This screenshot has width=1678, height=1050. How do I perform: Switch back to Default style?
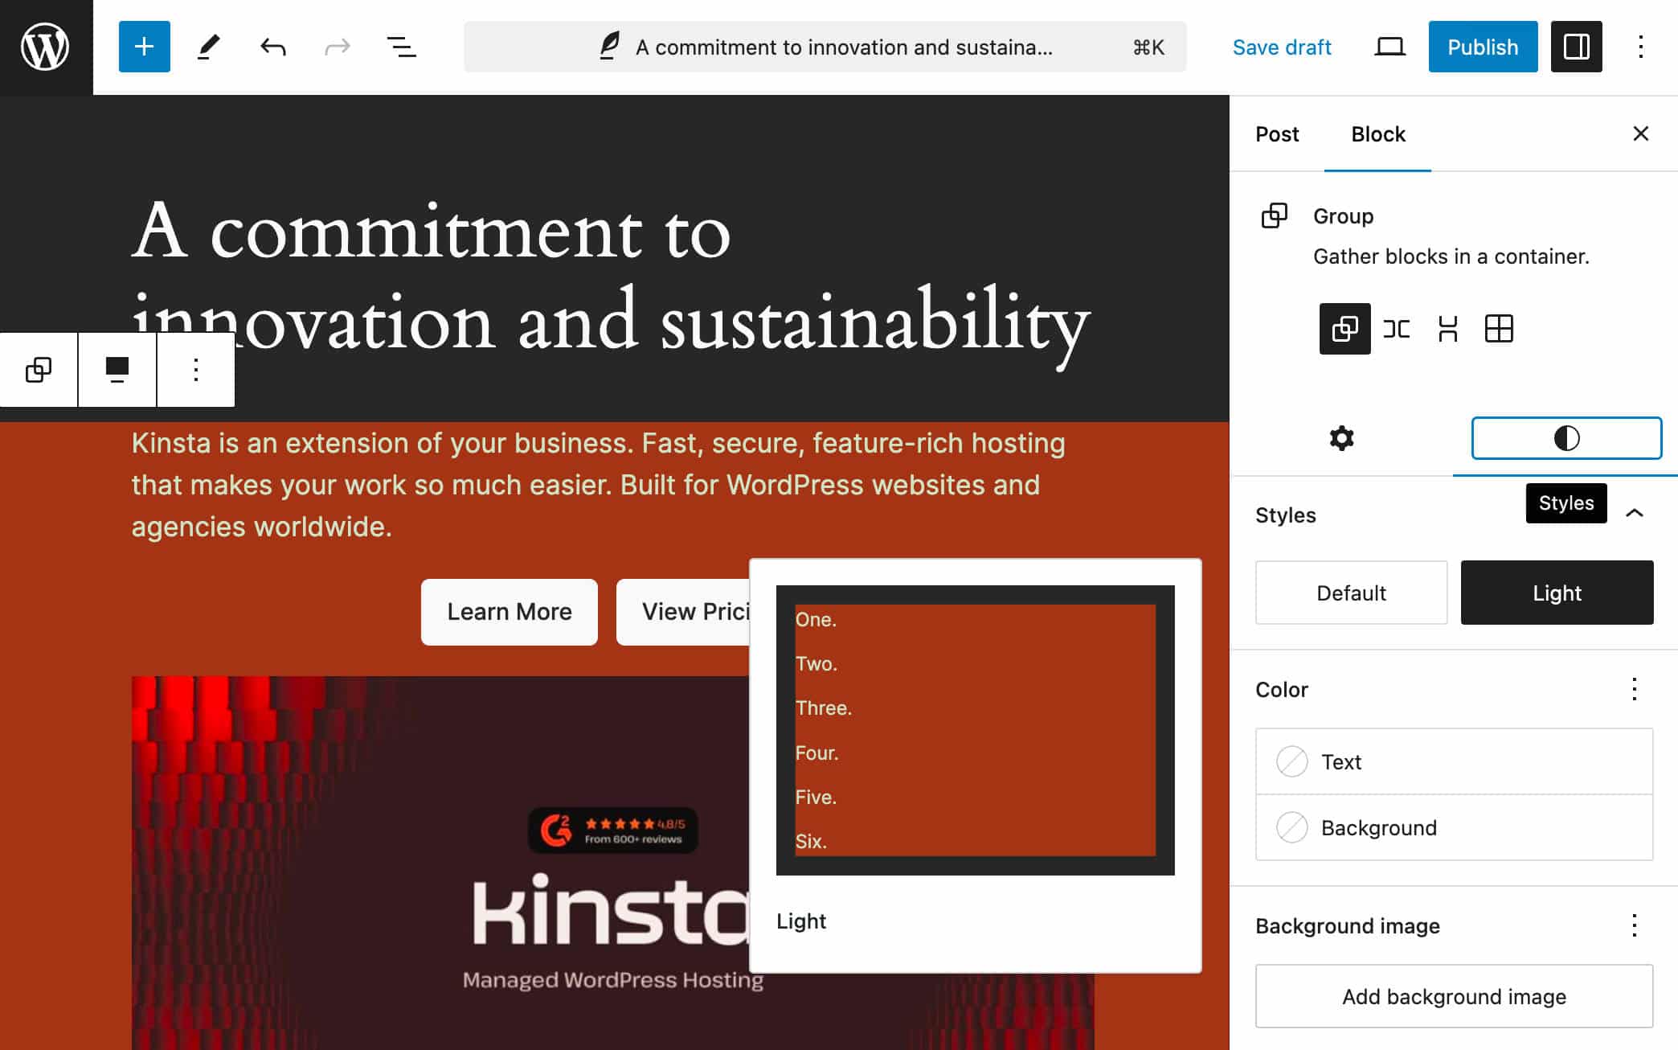coord(1350,593)
